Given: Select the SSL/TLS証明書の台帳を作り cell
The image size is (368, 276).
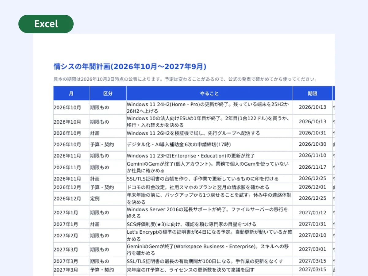Looking at the screenshot, I should 209,179.
